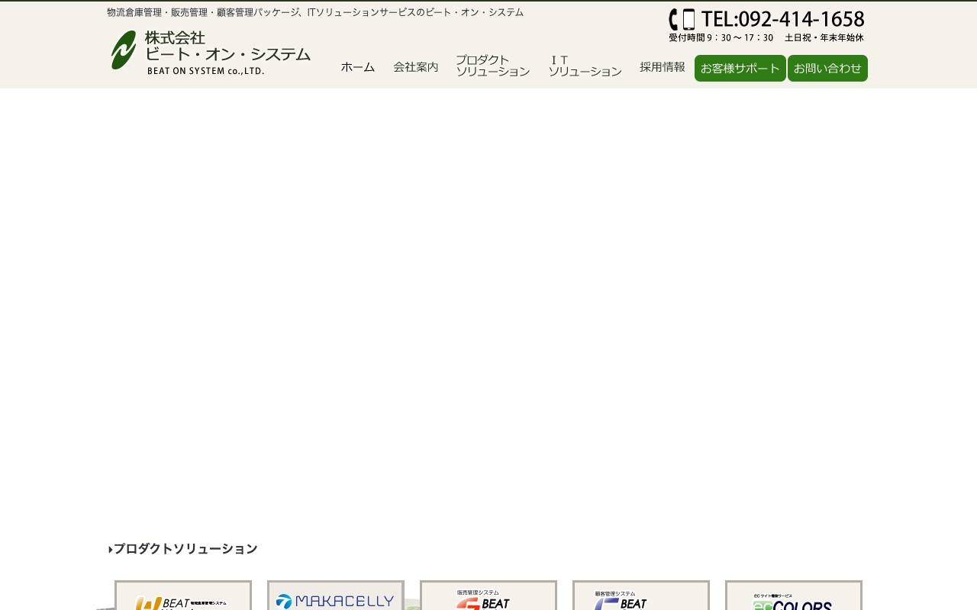Open the 会社案内 menu item

pos(416,67)
